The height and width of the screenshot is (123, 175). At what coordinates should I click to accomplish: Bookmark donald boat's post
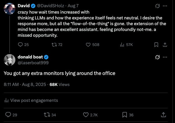125,115
